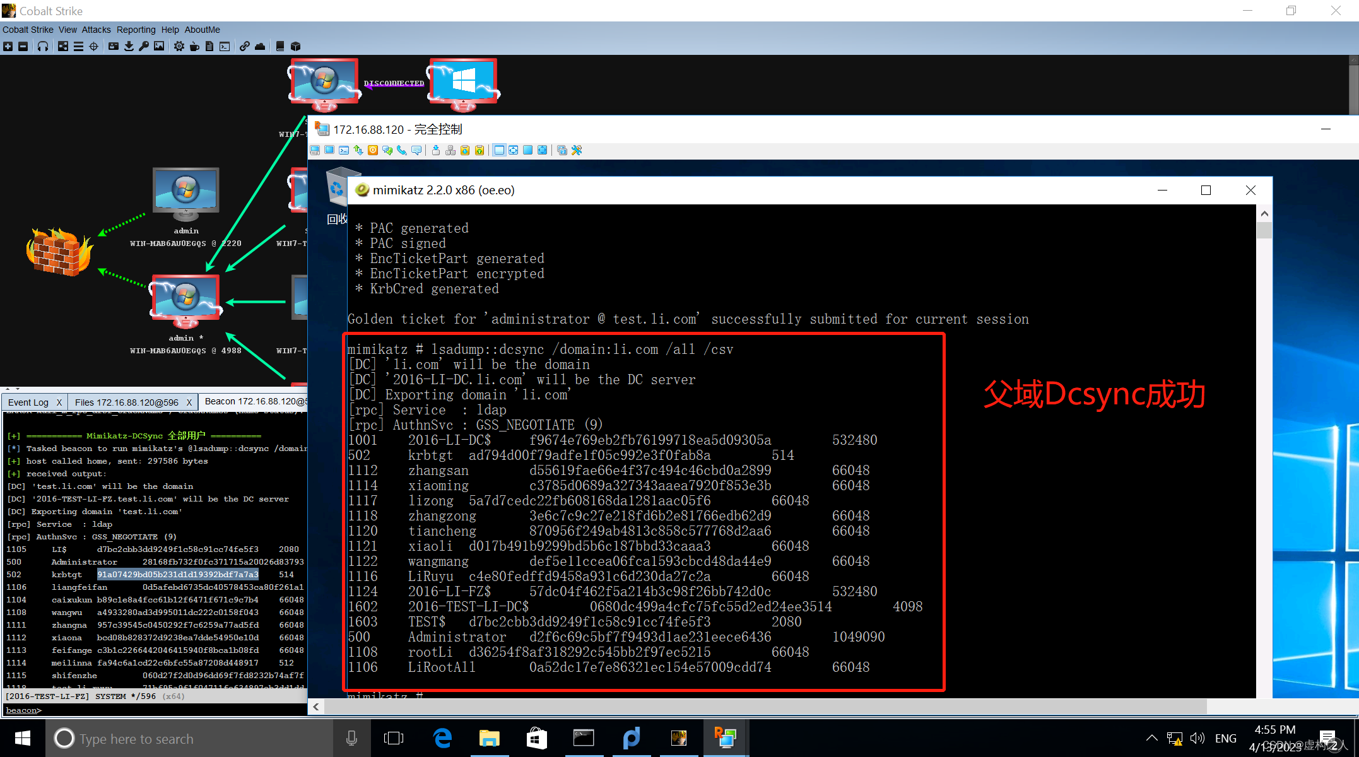The height and width of the screenshot is (757, 1359).
Task: Open the Attacks menu
Action: click(96, 30)
